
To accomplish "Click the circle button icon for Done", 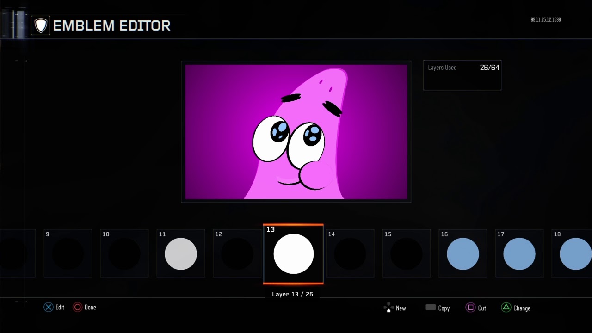I will pos(77,307).
